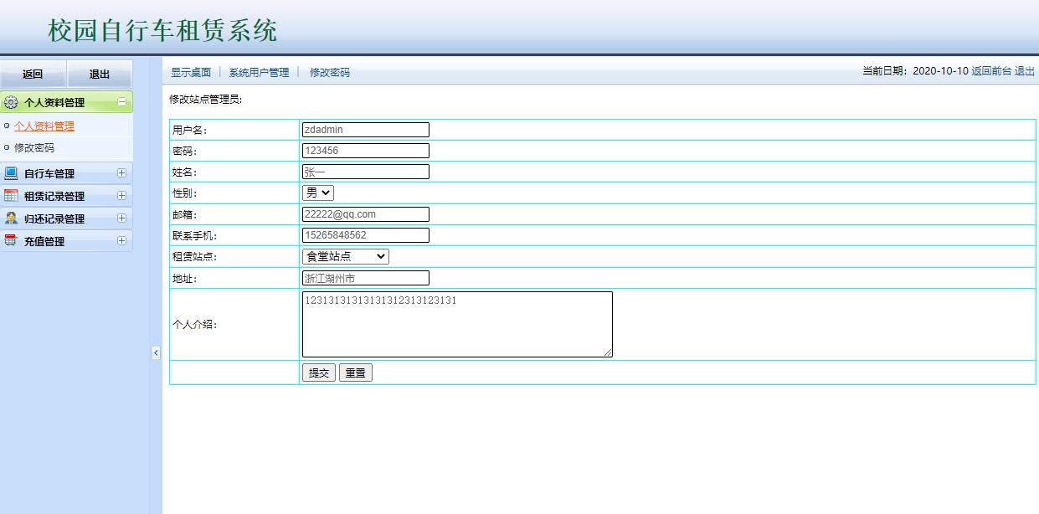The height and width of the screenshot is (514, 1039).
Task: Open the 显示桌面 top menu item
Action: pyautogui.click(x=191, y=73)
